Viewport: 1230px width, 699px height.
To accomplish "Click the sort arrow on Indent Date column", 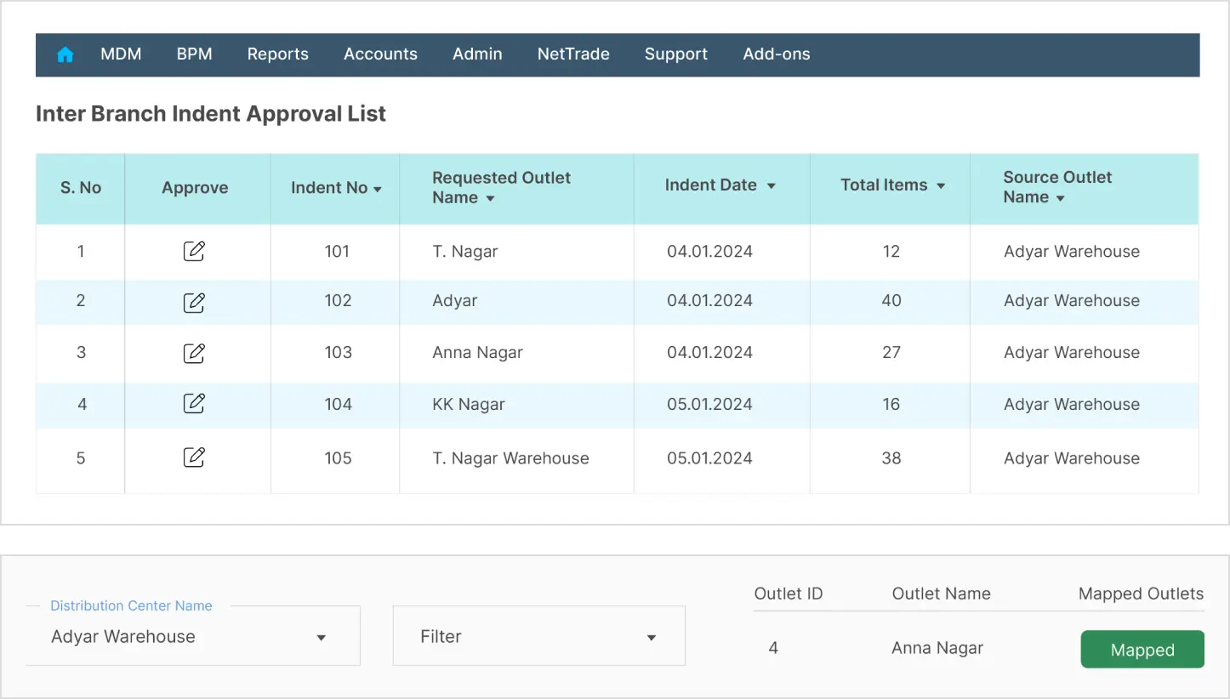I will tap(771, 185).
